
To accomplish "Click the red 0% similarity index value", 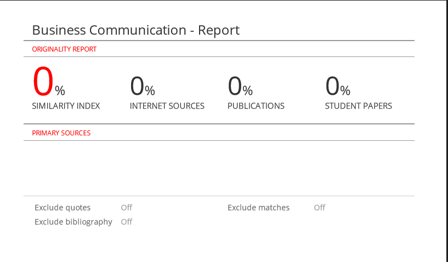I will click(x=49, y=82).
